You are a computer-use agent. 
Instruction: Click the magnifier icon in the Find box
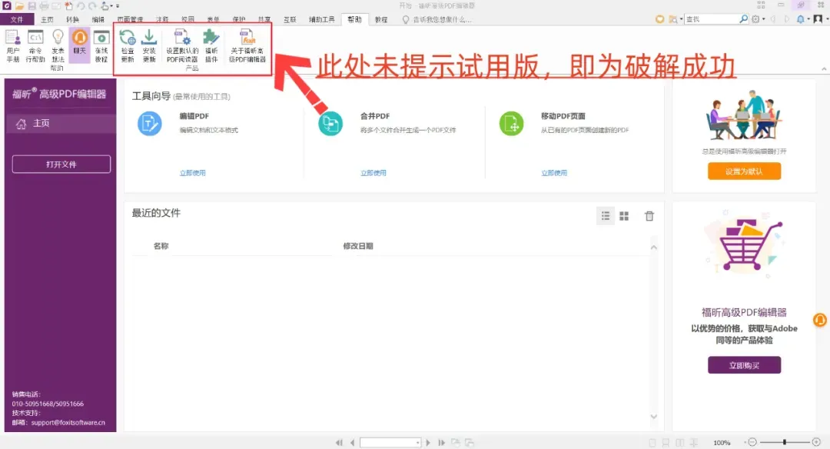tap(743, 19)
